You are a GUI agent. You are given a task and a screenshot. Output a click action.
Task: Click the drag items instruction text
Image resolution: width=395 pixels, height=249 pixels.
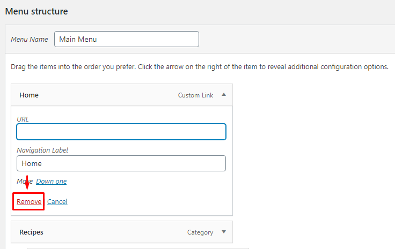pos(199,67)
